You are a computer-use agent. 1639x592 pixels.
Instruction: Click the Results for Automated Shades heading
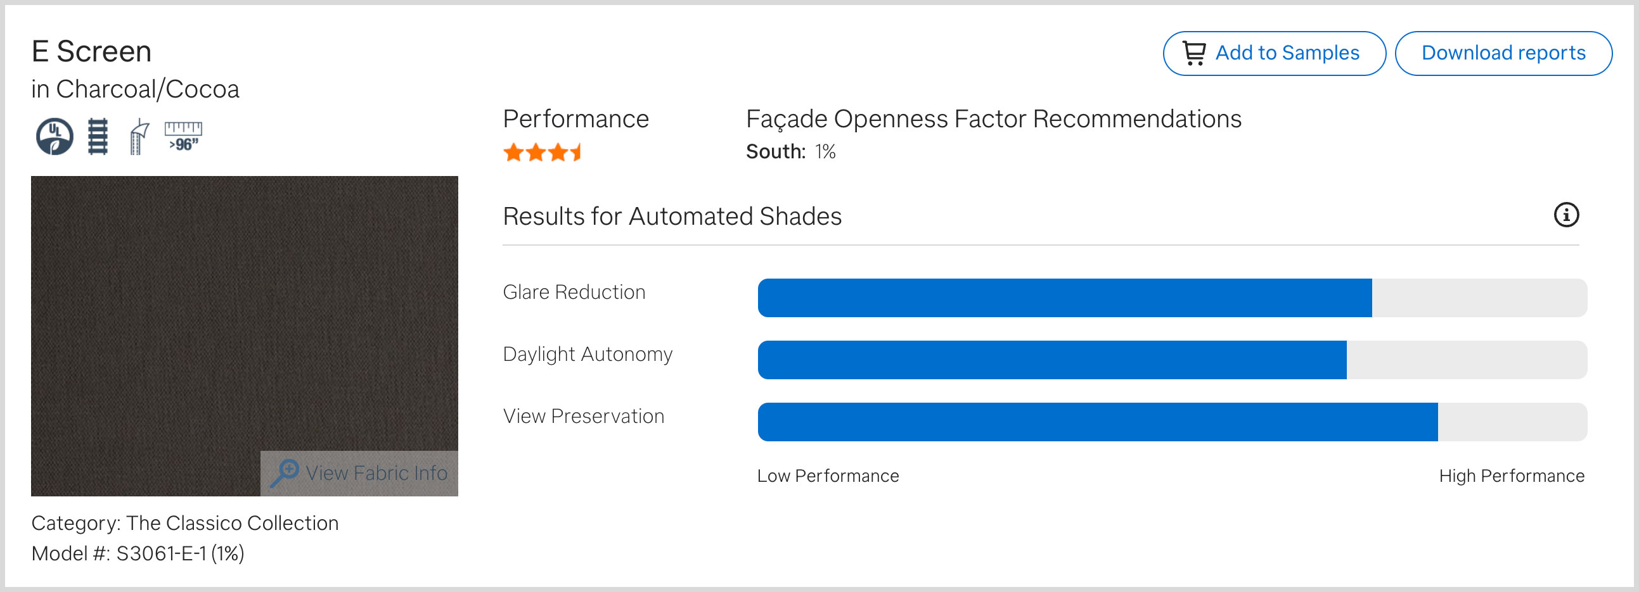(672, 216)
